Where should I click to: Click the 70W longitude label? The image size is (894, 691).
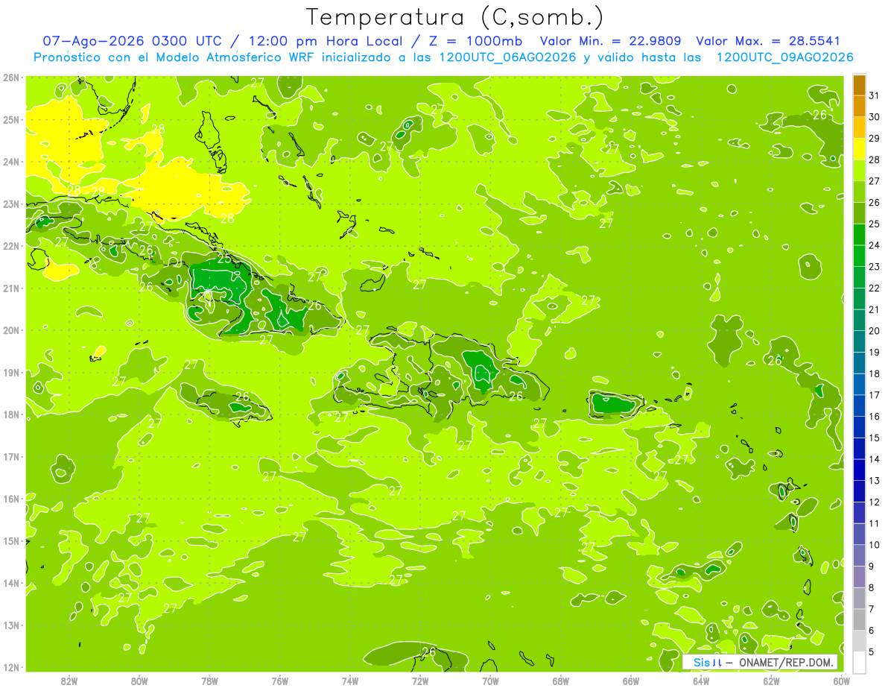(x=490, y=680)
